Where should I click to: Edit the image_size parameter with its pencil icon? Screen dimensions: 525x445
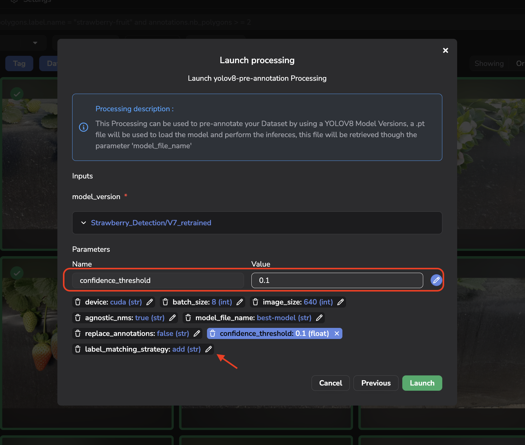[x=340, y=302]
